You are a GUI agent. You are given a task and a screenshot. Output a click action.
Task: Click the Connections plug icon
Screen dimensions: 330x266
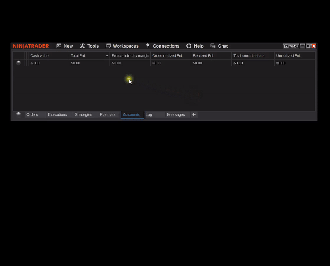click(148, 46)
